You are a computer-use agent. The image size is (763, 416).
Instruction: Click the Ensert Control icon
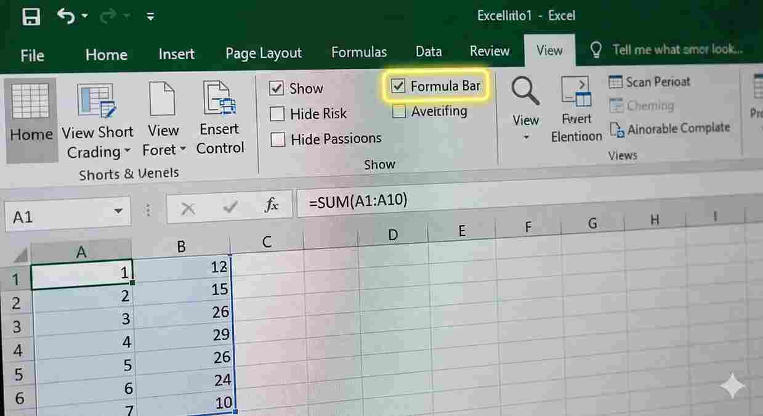pos(220,99)
